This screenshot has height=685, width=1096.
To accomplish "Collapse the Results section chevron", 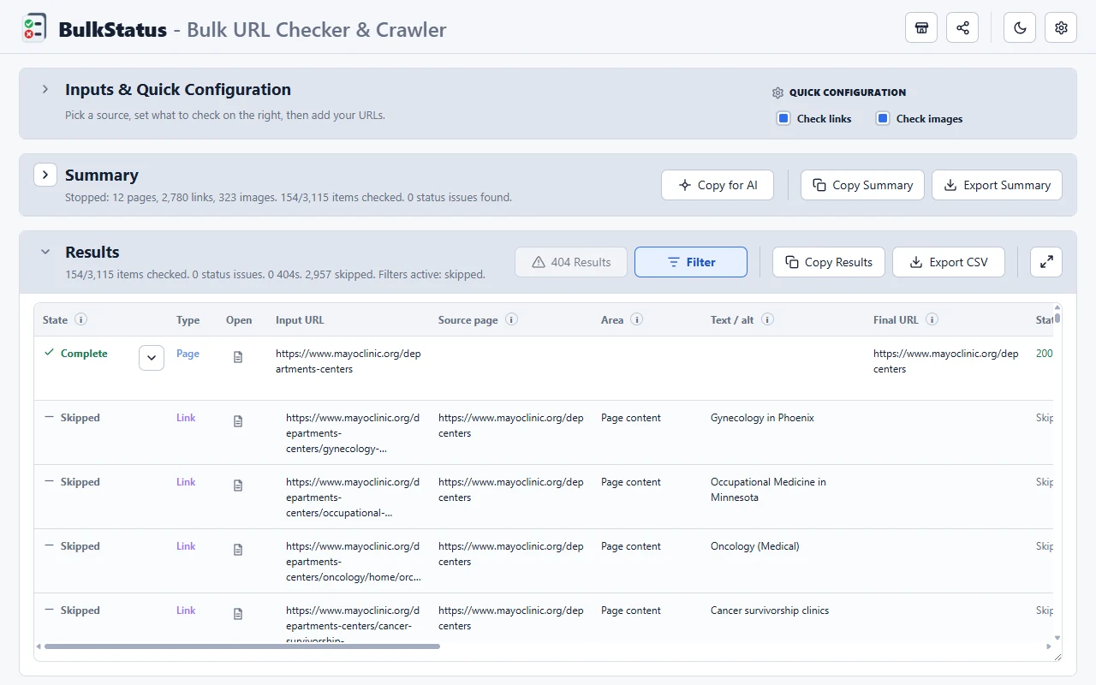I will (x=45, y=252).
